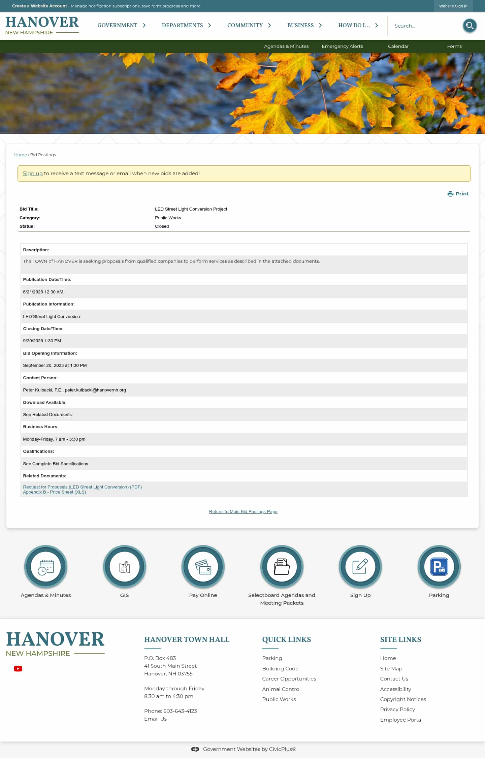
Task: Click Government Websites by CivicPlus link
Action: click(250, 749)
